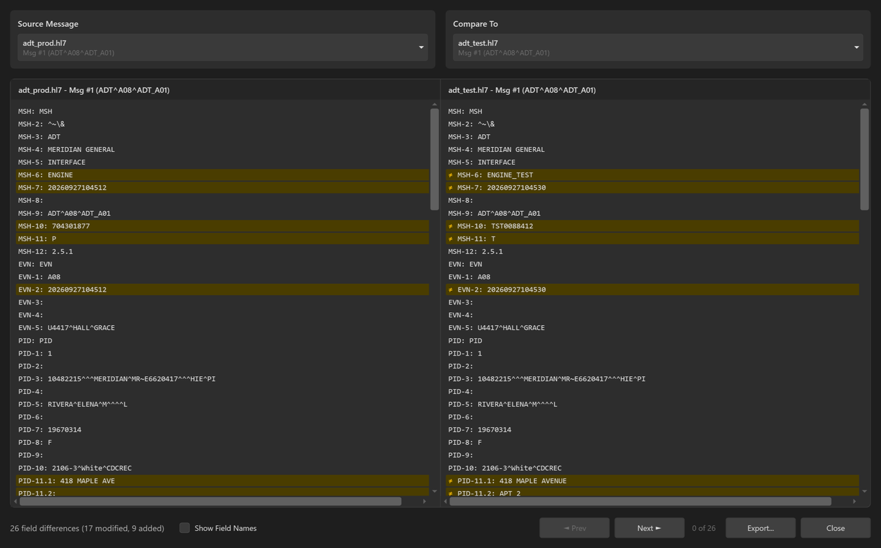Click the left pane scroll-right arrow
Screen dimensions: 881x548
[425, 501]
